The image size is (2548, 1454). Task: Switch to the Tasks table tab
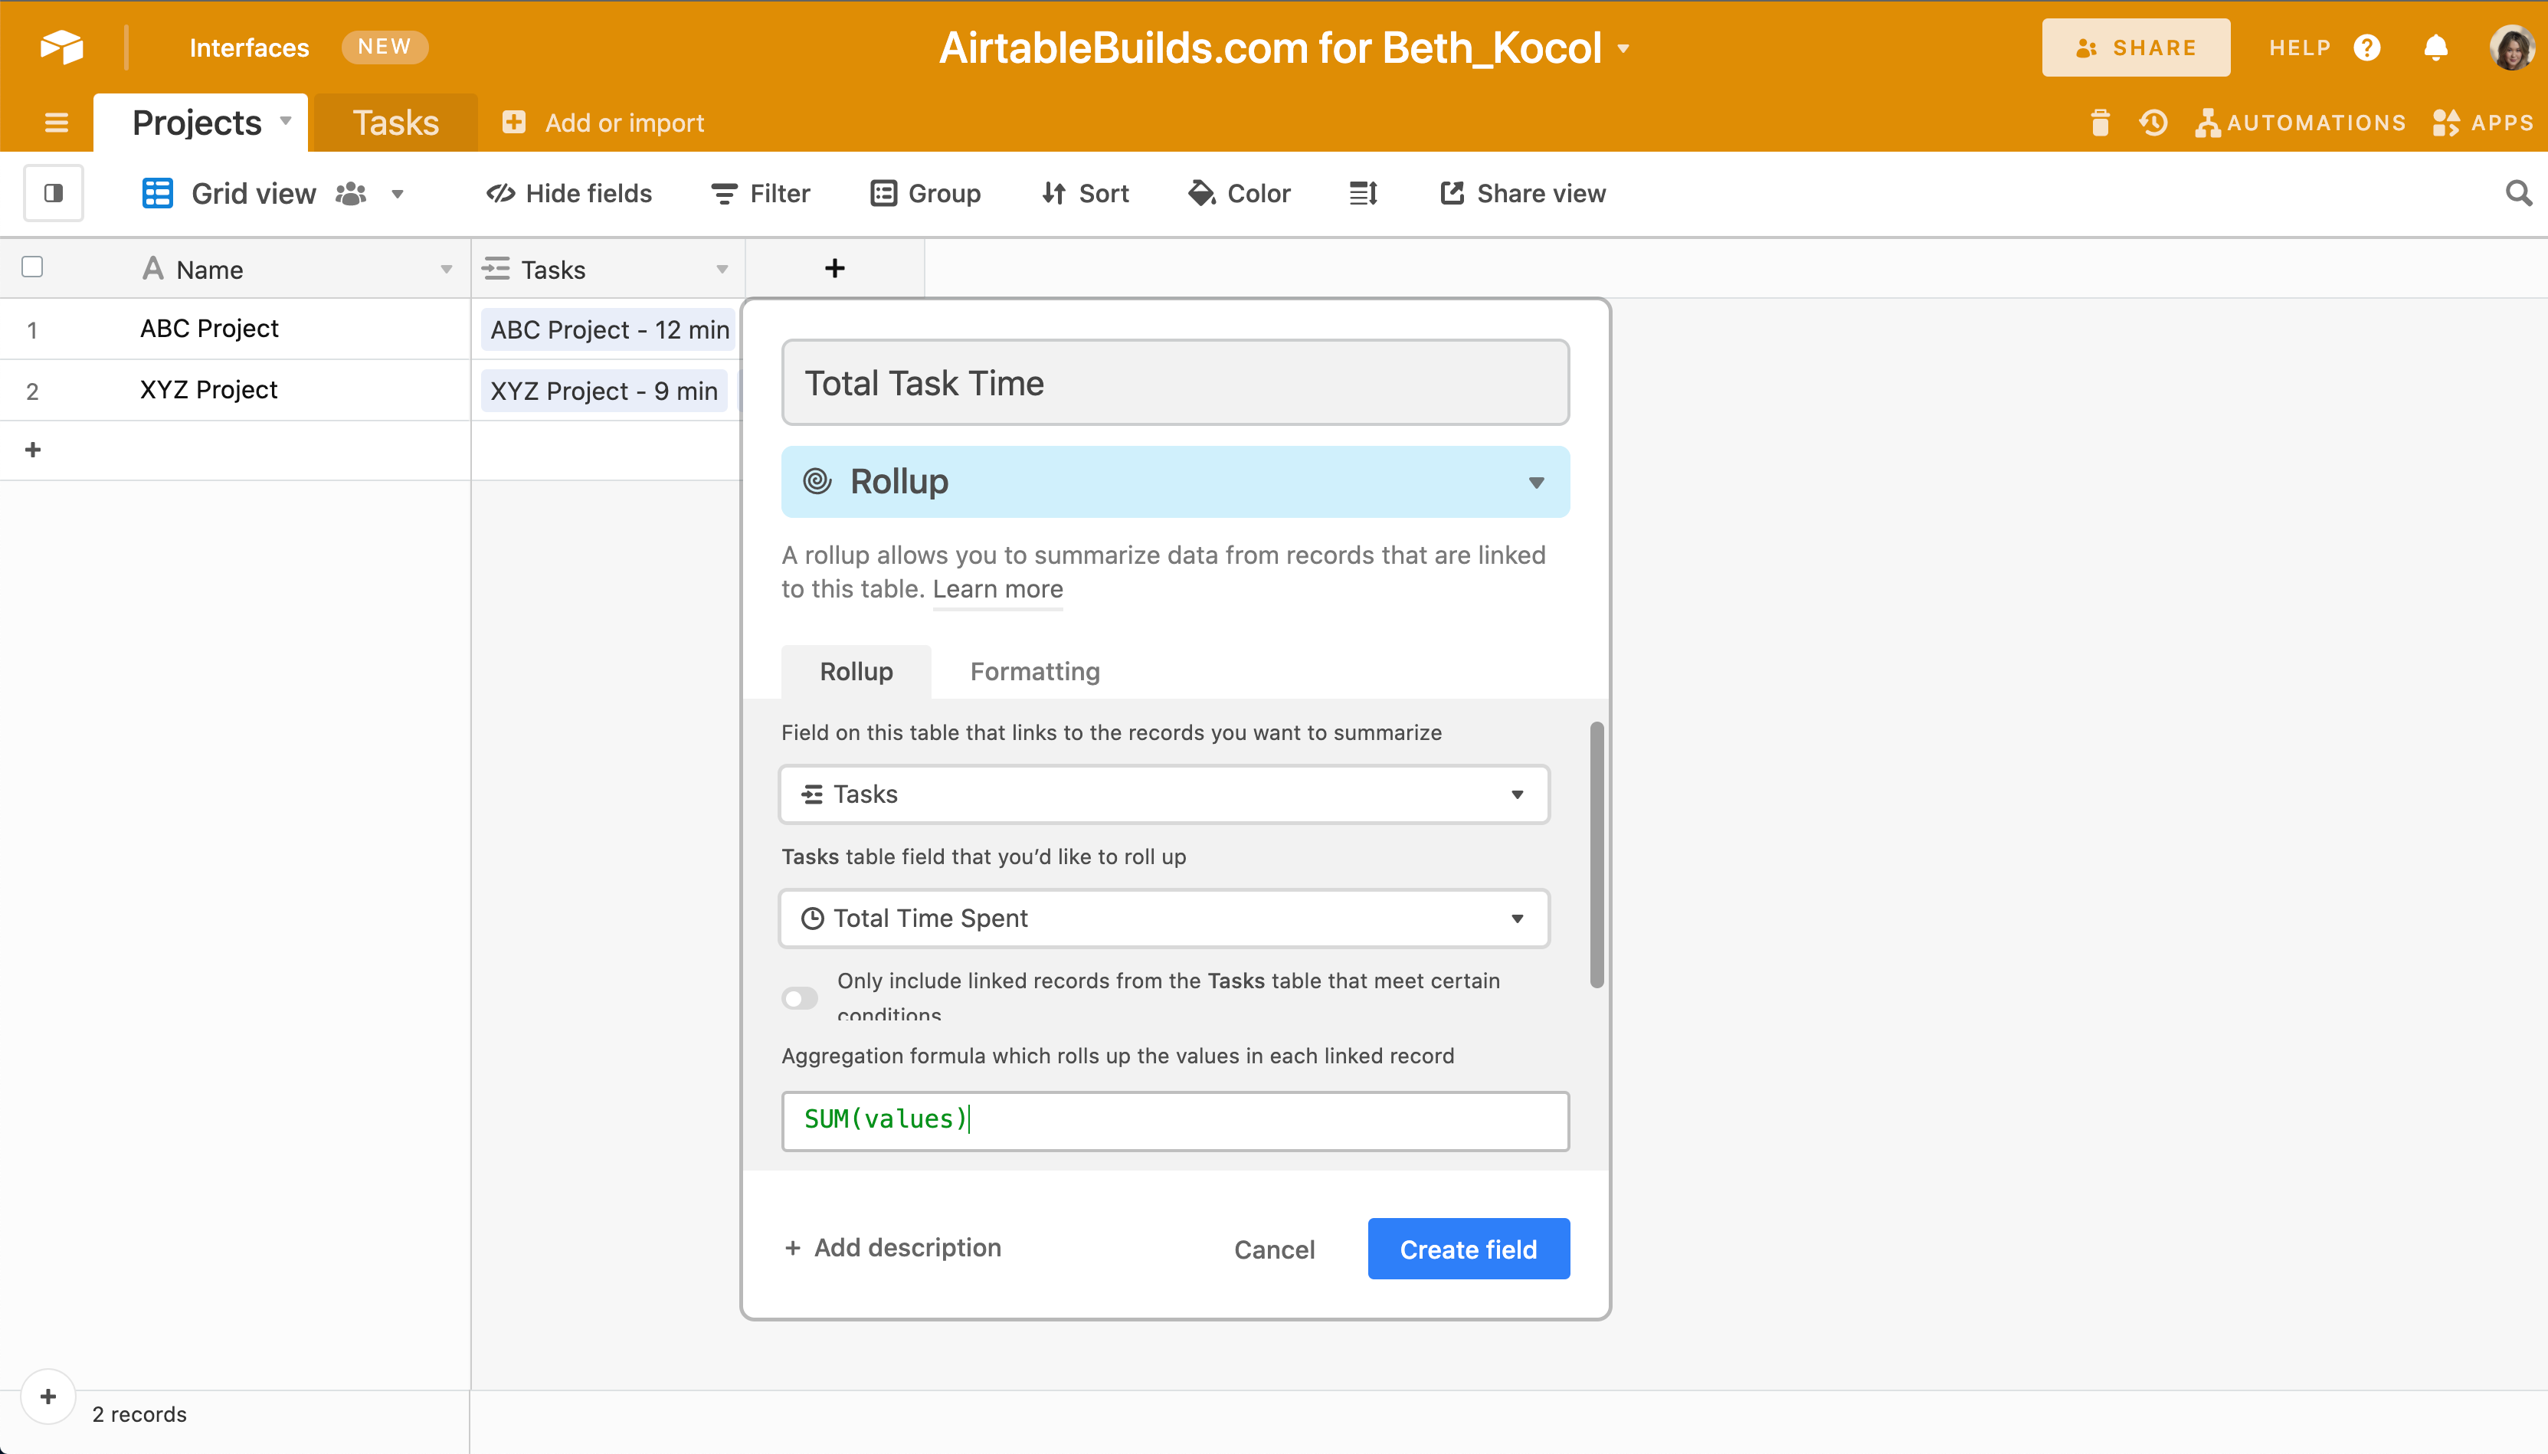click(395, 123)
